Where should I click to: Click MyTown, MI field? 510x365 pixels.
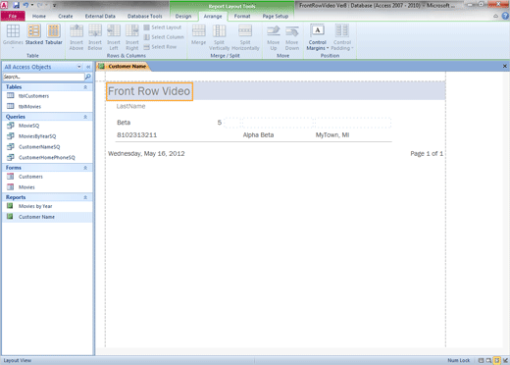point(332,135)
